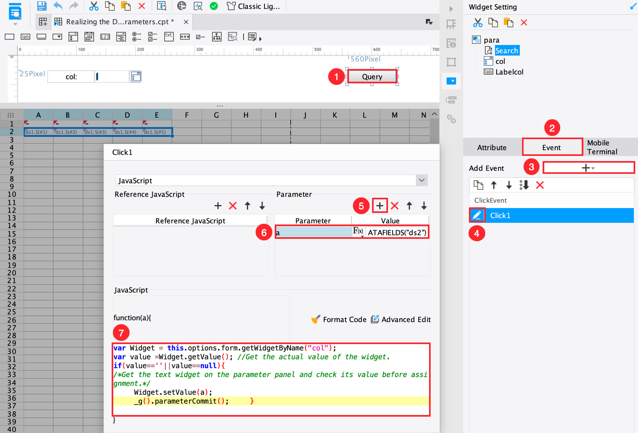Close the Realizing the D...rameters.cpt tab

pos(186,22)
